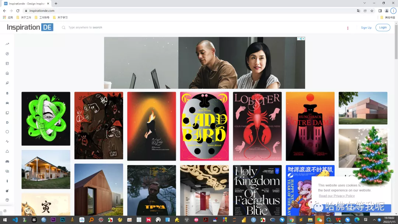Open the brick building architecture photo
This screenshot has height=224, width=398.
pos(363,108)
